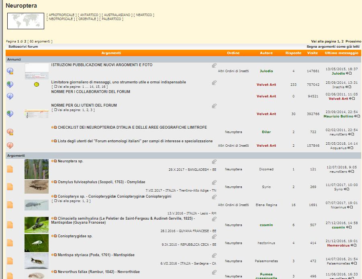362x279 pixels.
Task: Click paperclip icon on Mantispa styriaca topic
Action: (215, 255)
